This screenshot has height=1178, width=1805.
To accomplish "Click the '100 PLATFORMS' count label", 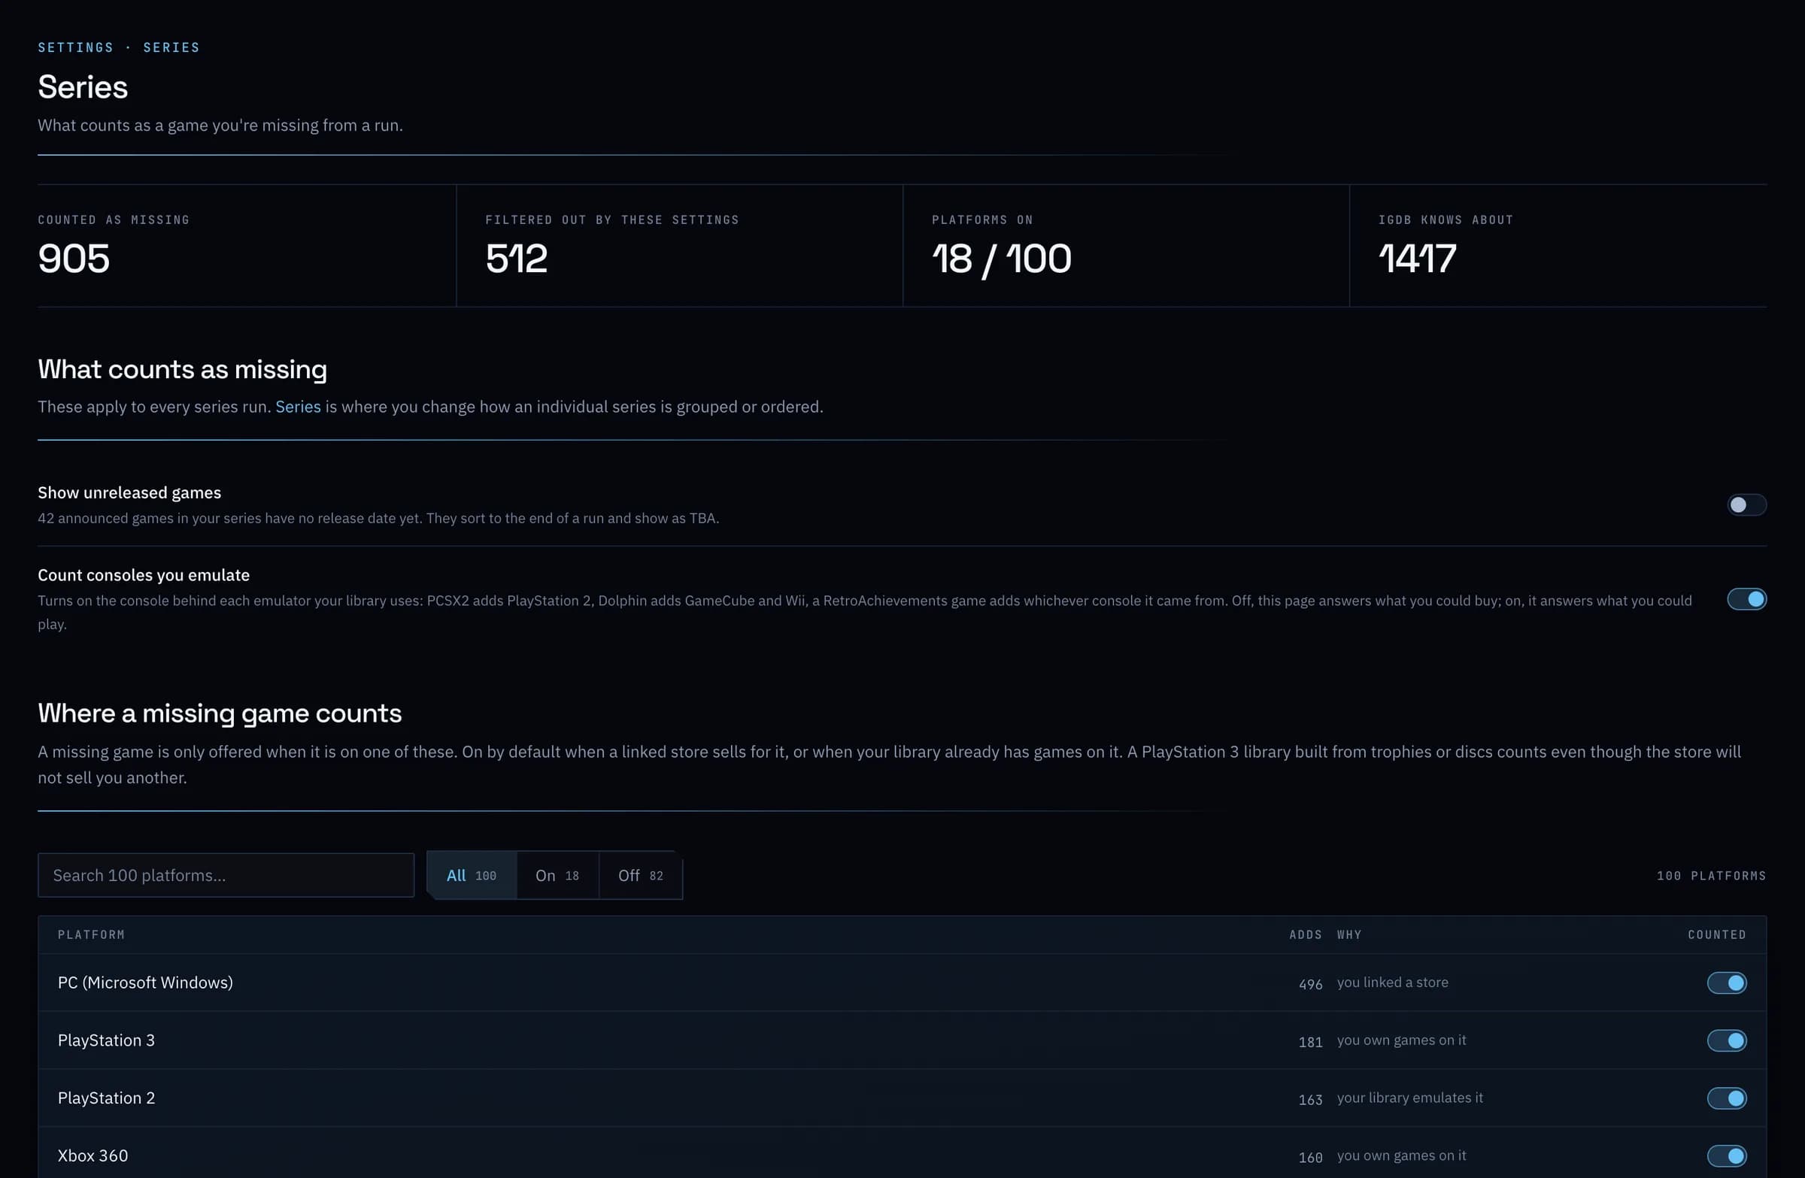I will pos(1711,875).
